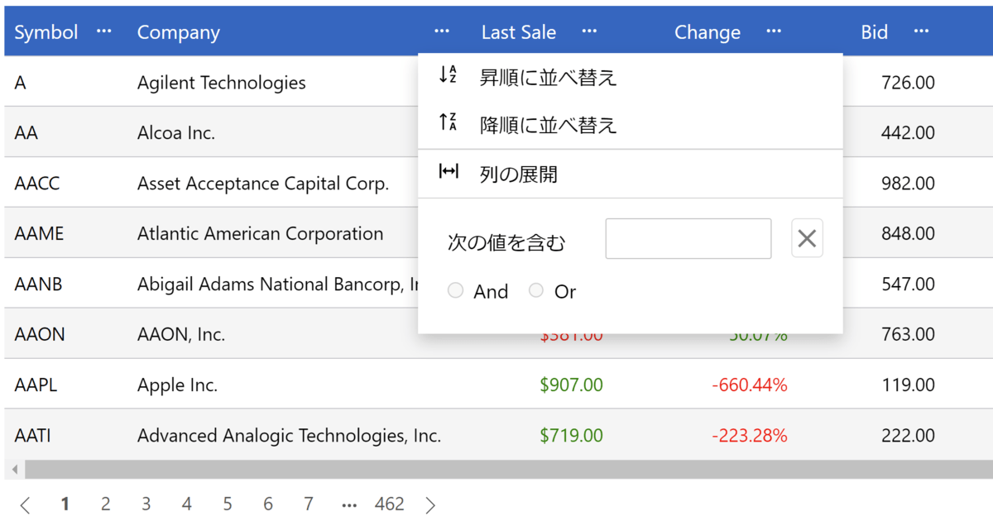Screen dimensions: 993x521
Task: Open the Change column options ellipsis
Action: [x=774, y=31]
